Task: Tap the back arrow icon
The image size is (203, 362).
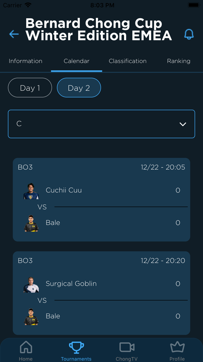Action: (x=14, y=34)
